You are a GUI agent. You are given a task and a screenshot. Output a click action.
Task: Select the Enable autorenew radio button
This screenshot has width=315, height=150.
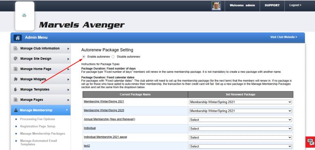tap(84, 57)
